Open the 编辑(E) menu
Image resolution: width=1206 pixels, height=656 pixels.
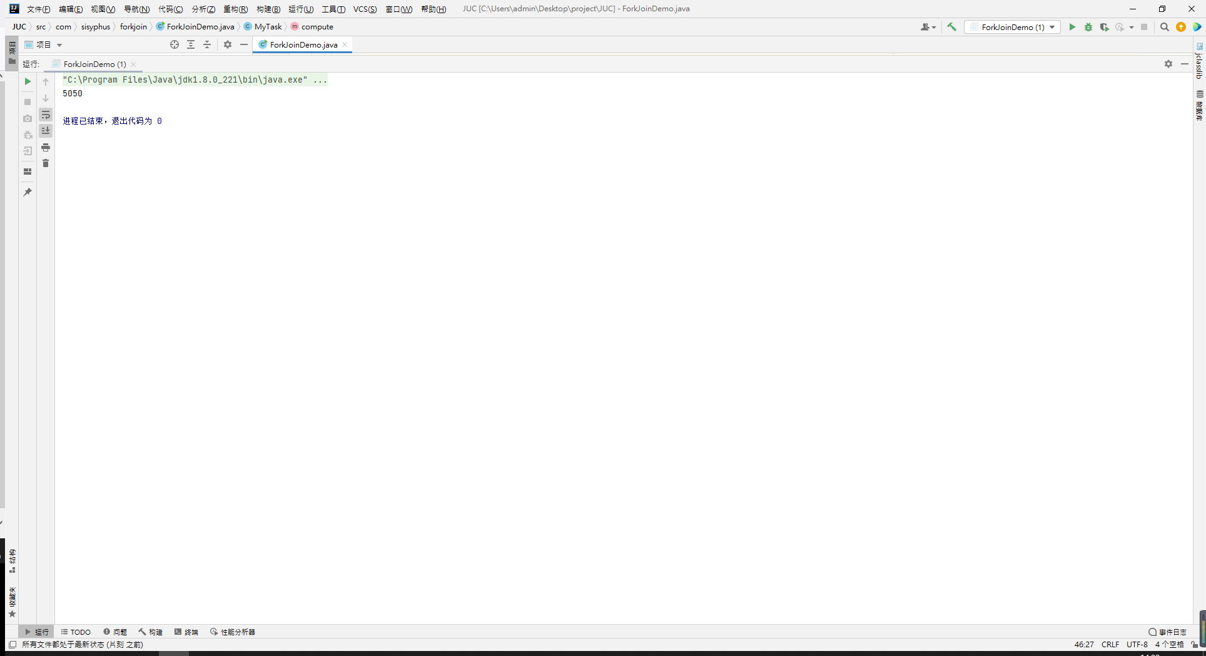(x=71, y=9)
